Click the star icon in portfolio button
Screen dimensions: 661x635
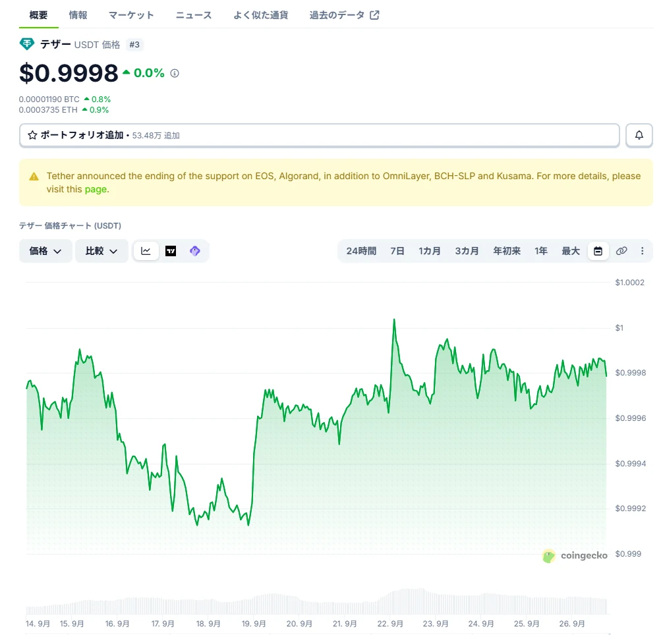coord(32,135)
